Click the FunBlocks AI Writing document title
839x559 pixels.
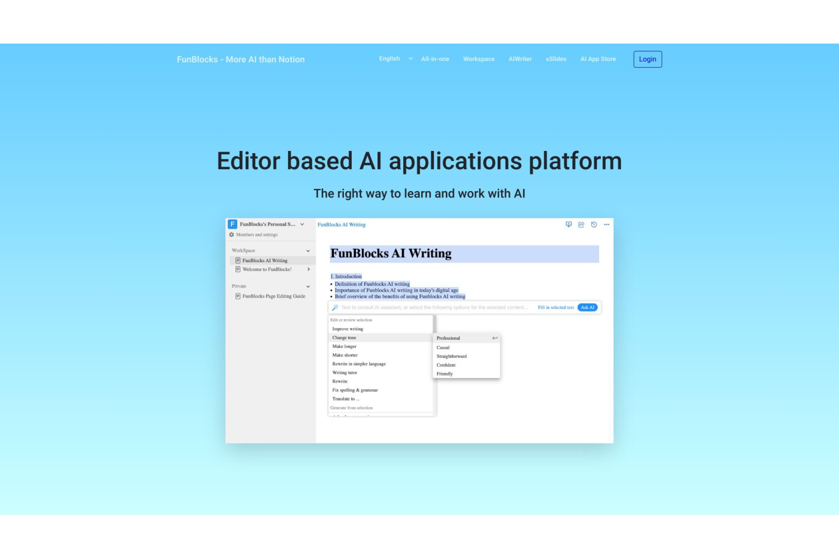tap(391, 254)
